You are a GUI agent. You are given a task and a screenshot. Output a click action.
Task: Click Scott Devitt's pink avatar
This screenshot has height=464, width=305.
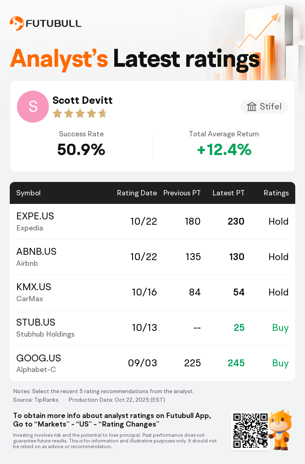point(33,107)
